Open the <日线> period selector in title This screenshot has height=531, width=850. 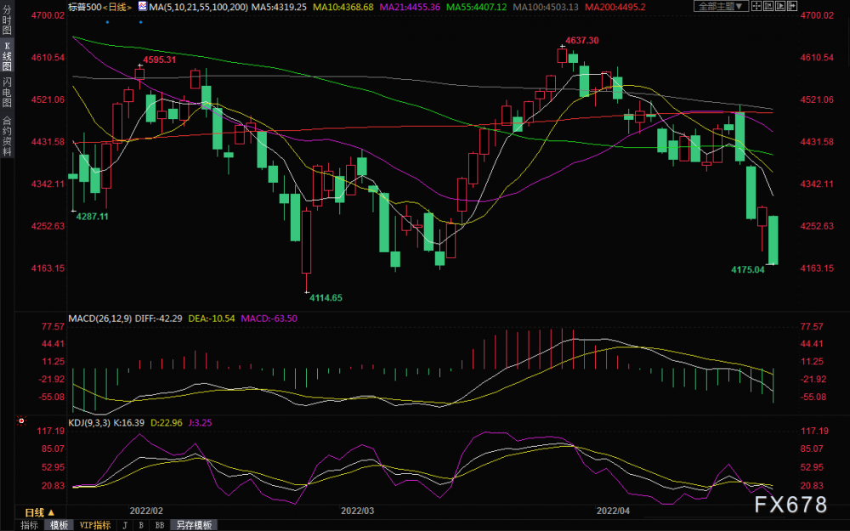click(x=117, y=7)
